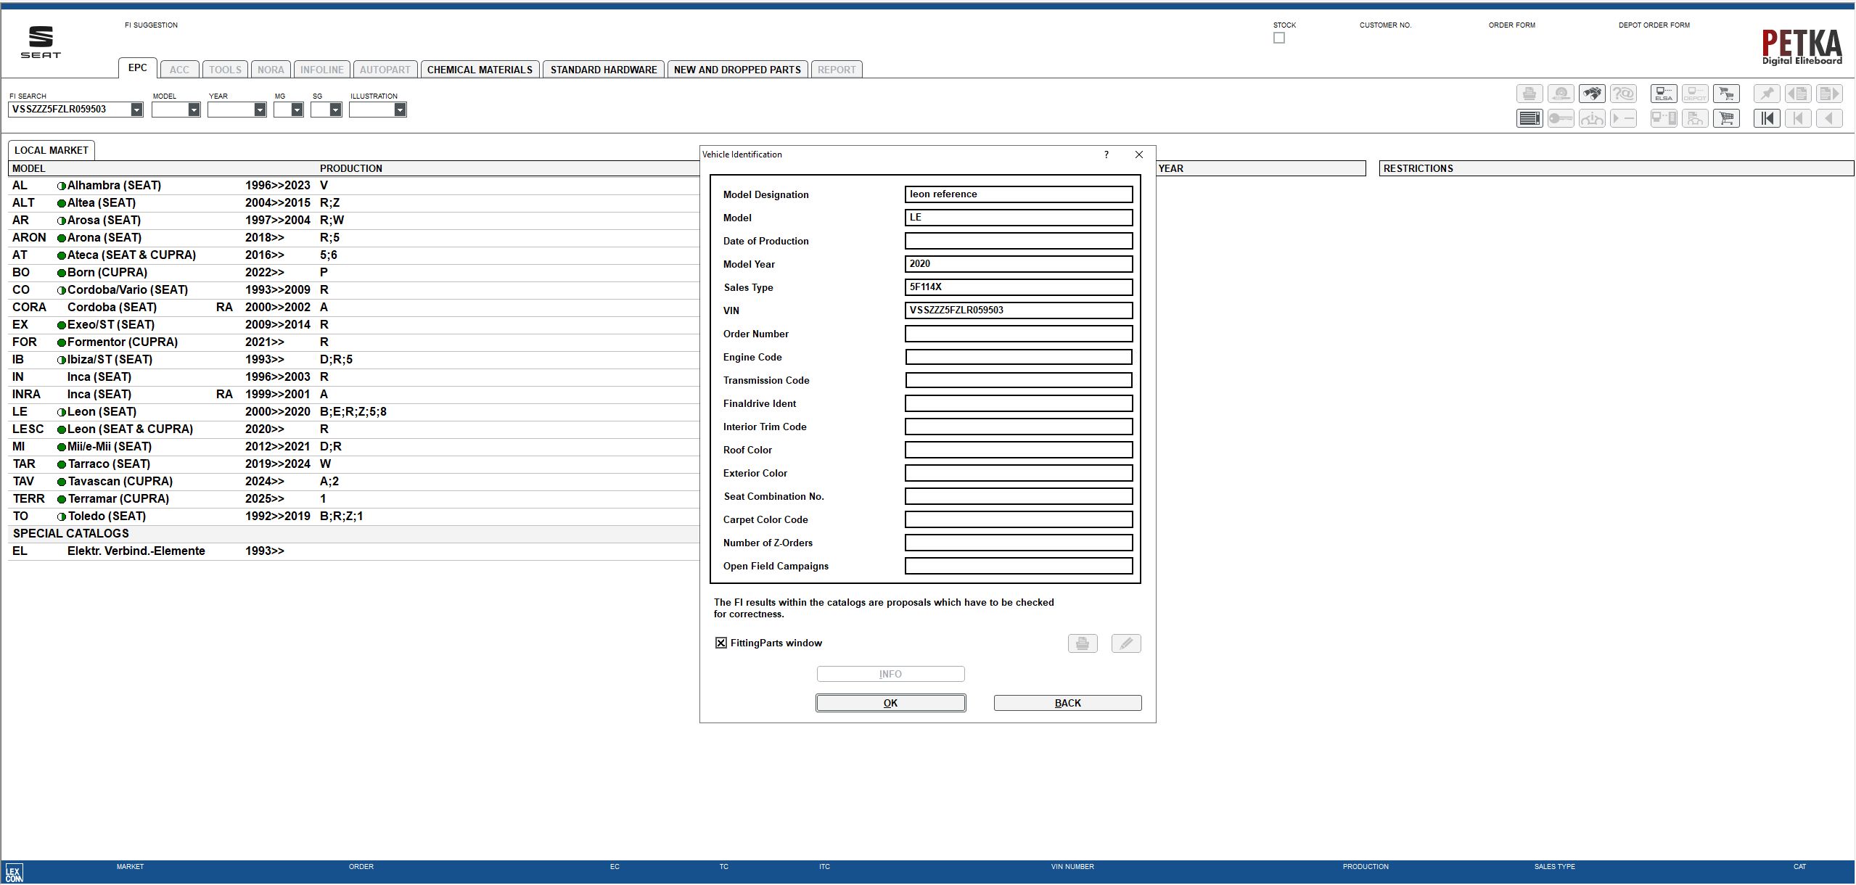Click the tape-measure icon next to the printer
The width and height of the screenshot is (1856, 885).
coord(1561,94)
